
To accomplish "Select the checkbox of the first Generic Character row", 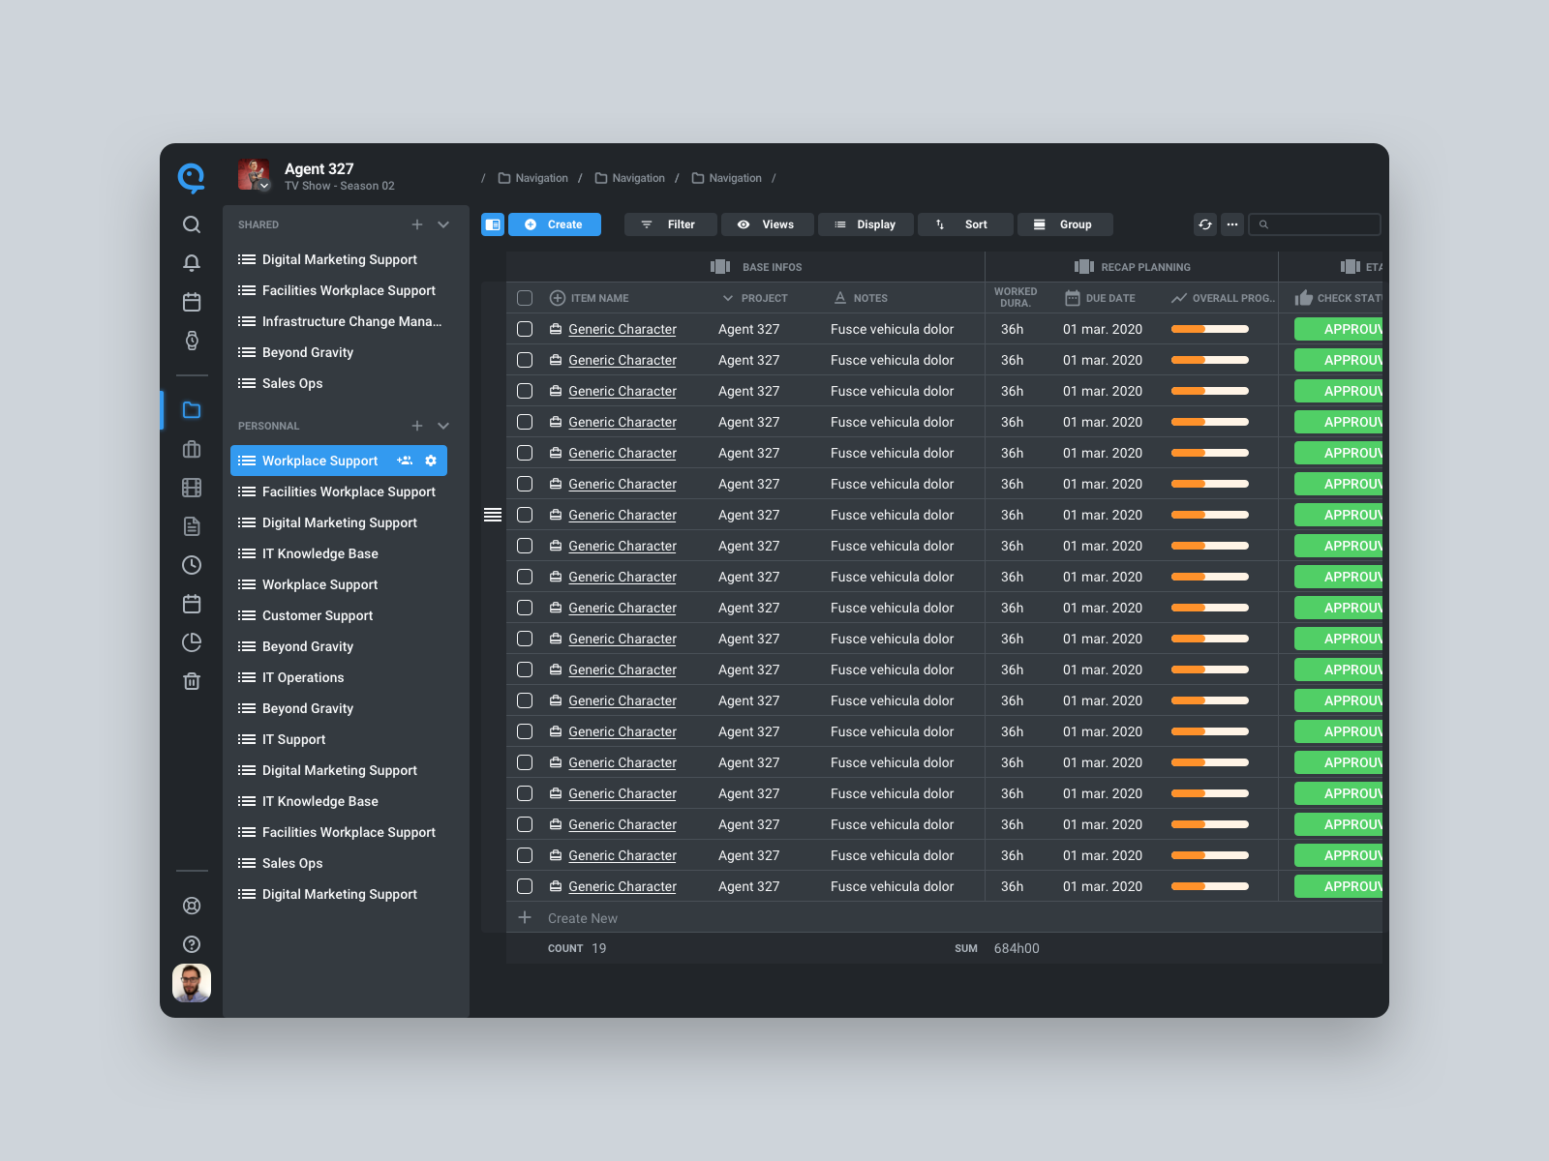I will pyautogui.click(x=525, y=329).
